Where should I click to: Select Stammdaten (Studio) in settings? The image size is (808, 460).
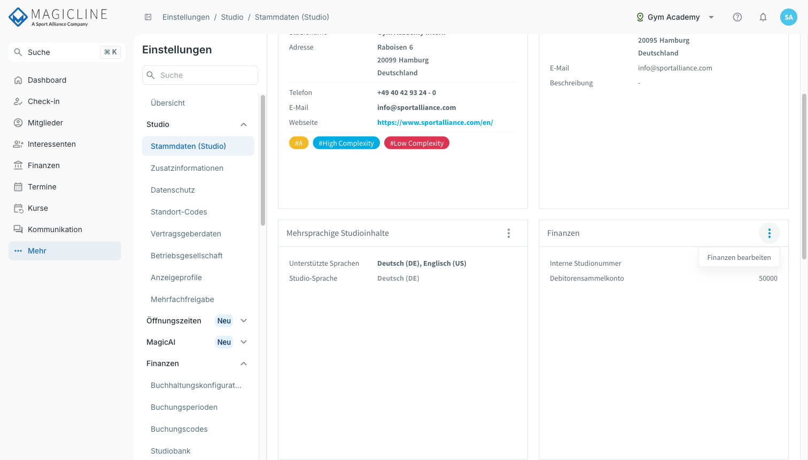pos(198,146)
